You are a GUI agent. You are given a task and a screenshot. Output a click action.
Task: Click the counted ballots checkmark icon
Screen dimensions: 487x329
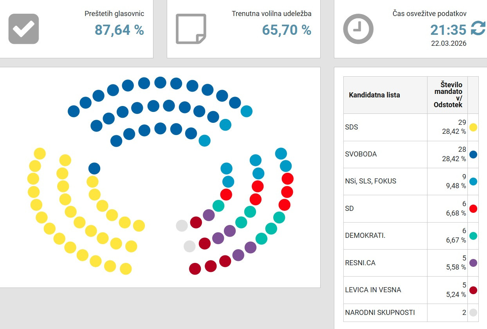[23, 29]
